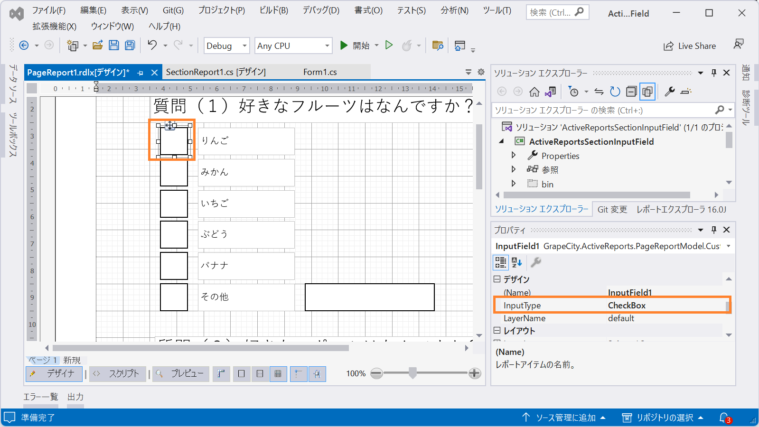Image resolution: width=759 pixels, height=427 pixels.
Task: Open the エラー一覧 panel tab
Action: point(41,397)
